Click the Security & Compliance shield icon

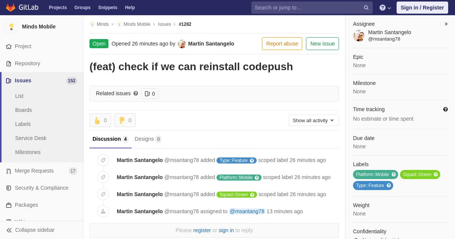(9, 188)
